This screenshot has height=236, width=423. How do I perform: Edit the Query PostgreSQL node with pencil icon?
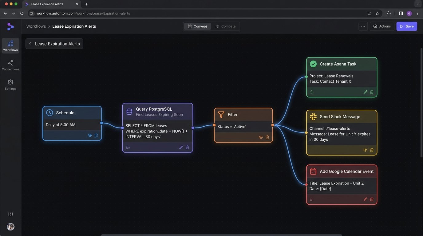click(x=181, y=147)
